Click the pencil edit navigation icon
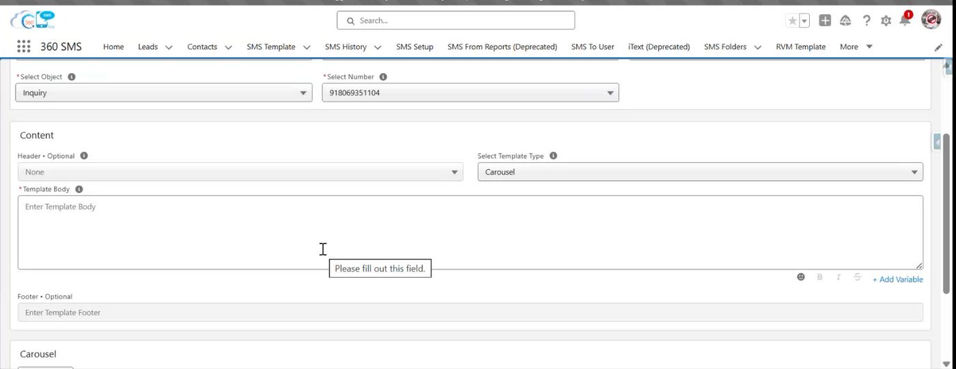The height and width of the screenshot is (369, 956). 938,47
